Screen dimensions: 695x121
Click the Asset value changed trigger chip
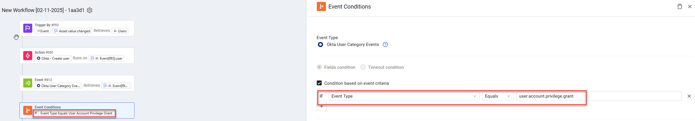(x=72, y=31)
